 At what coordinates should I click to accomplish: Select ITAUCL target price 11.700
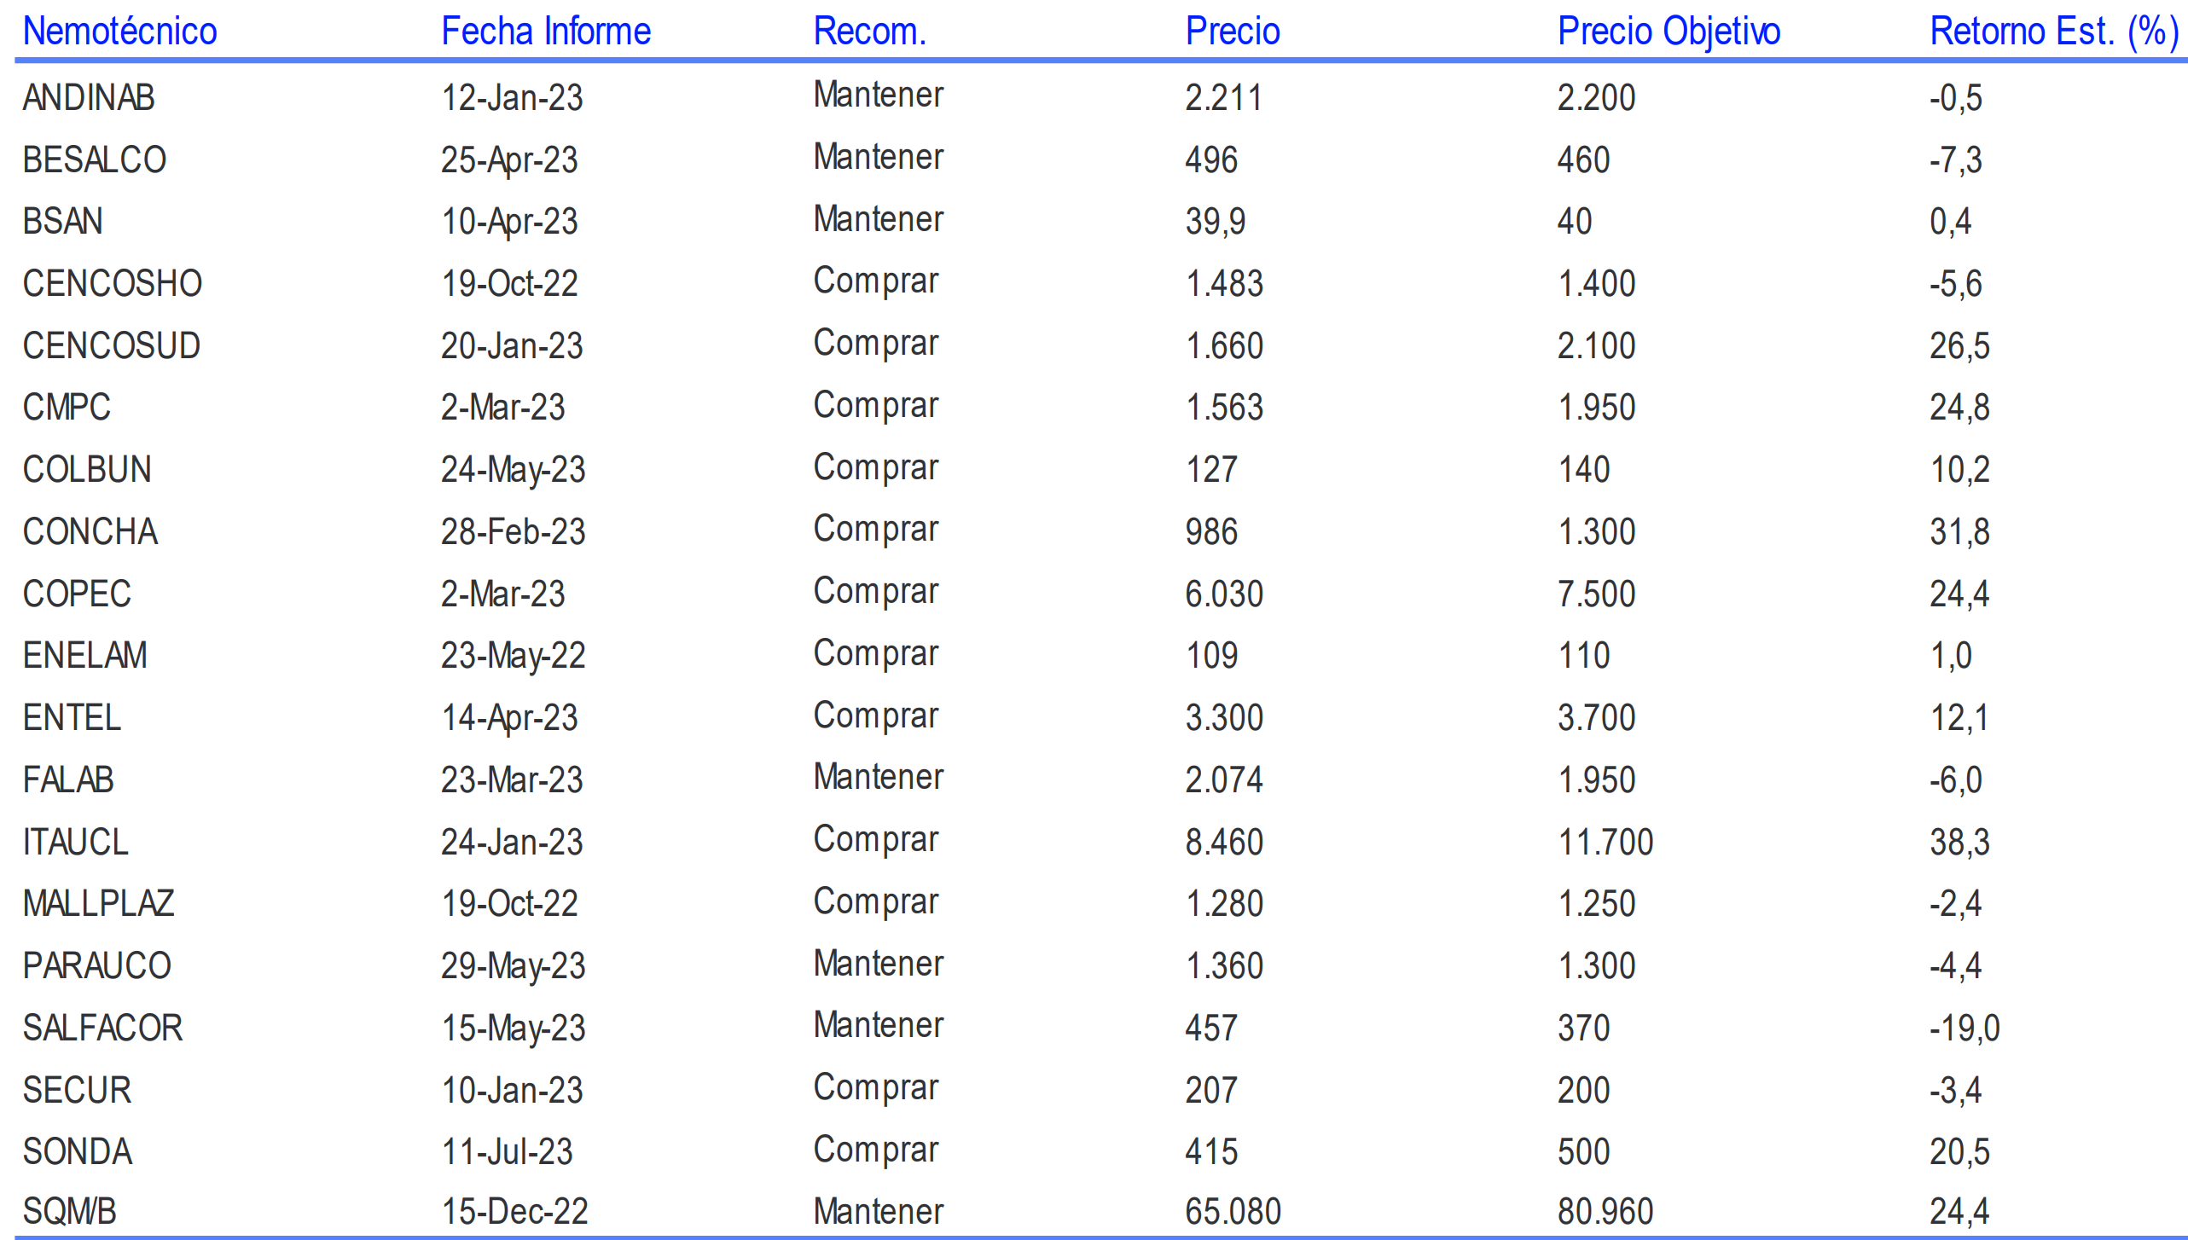pos(1605,842)
